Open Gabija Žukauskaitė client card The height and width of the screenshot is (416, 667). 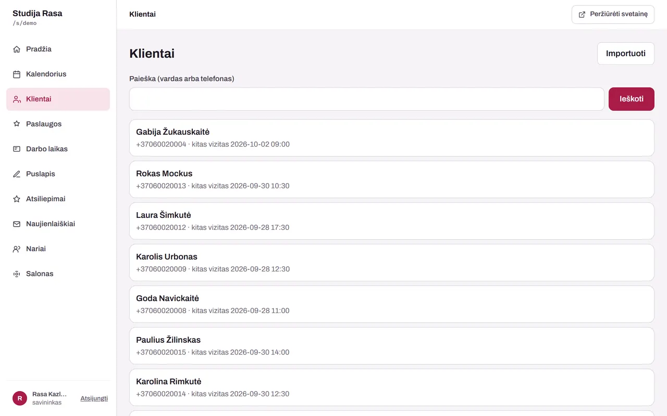391,138
